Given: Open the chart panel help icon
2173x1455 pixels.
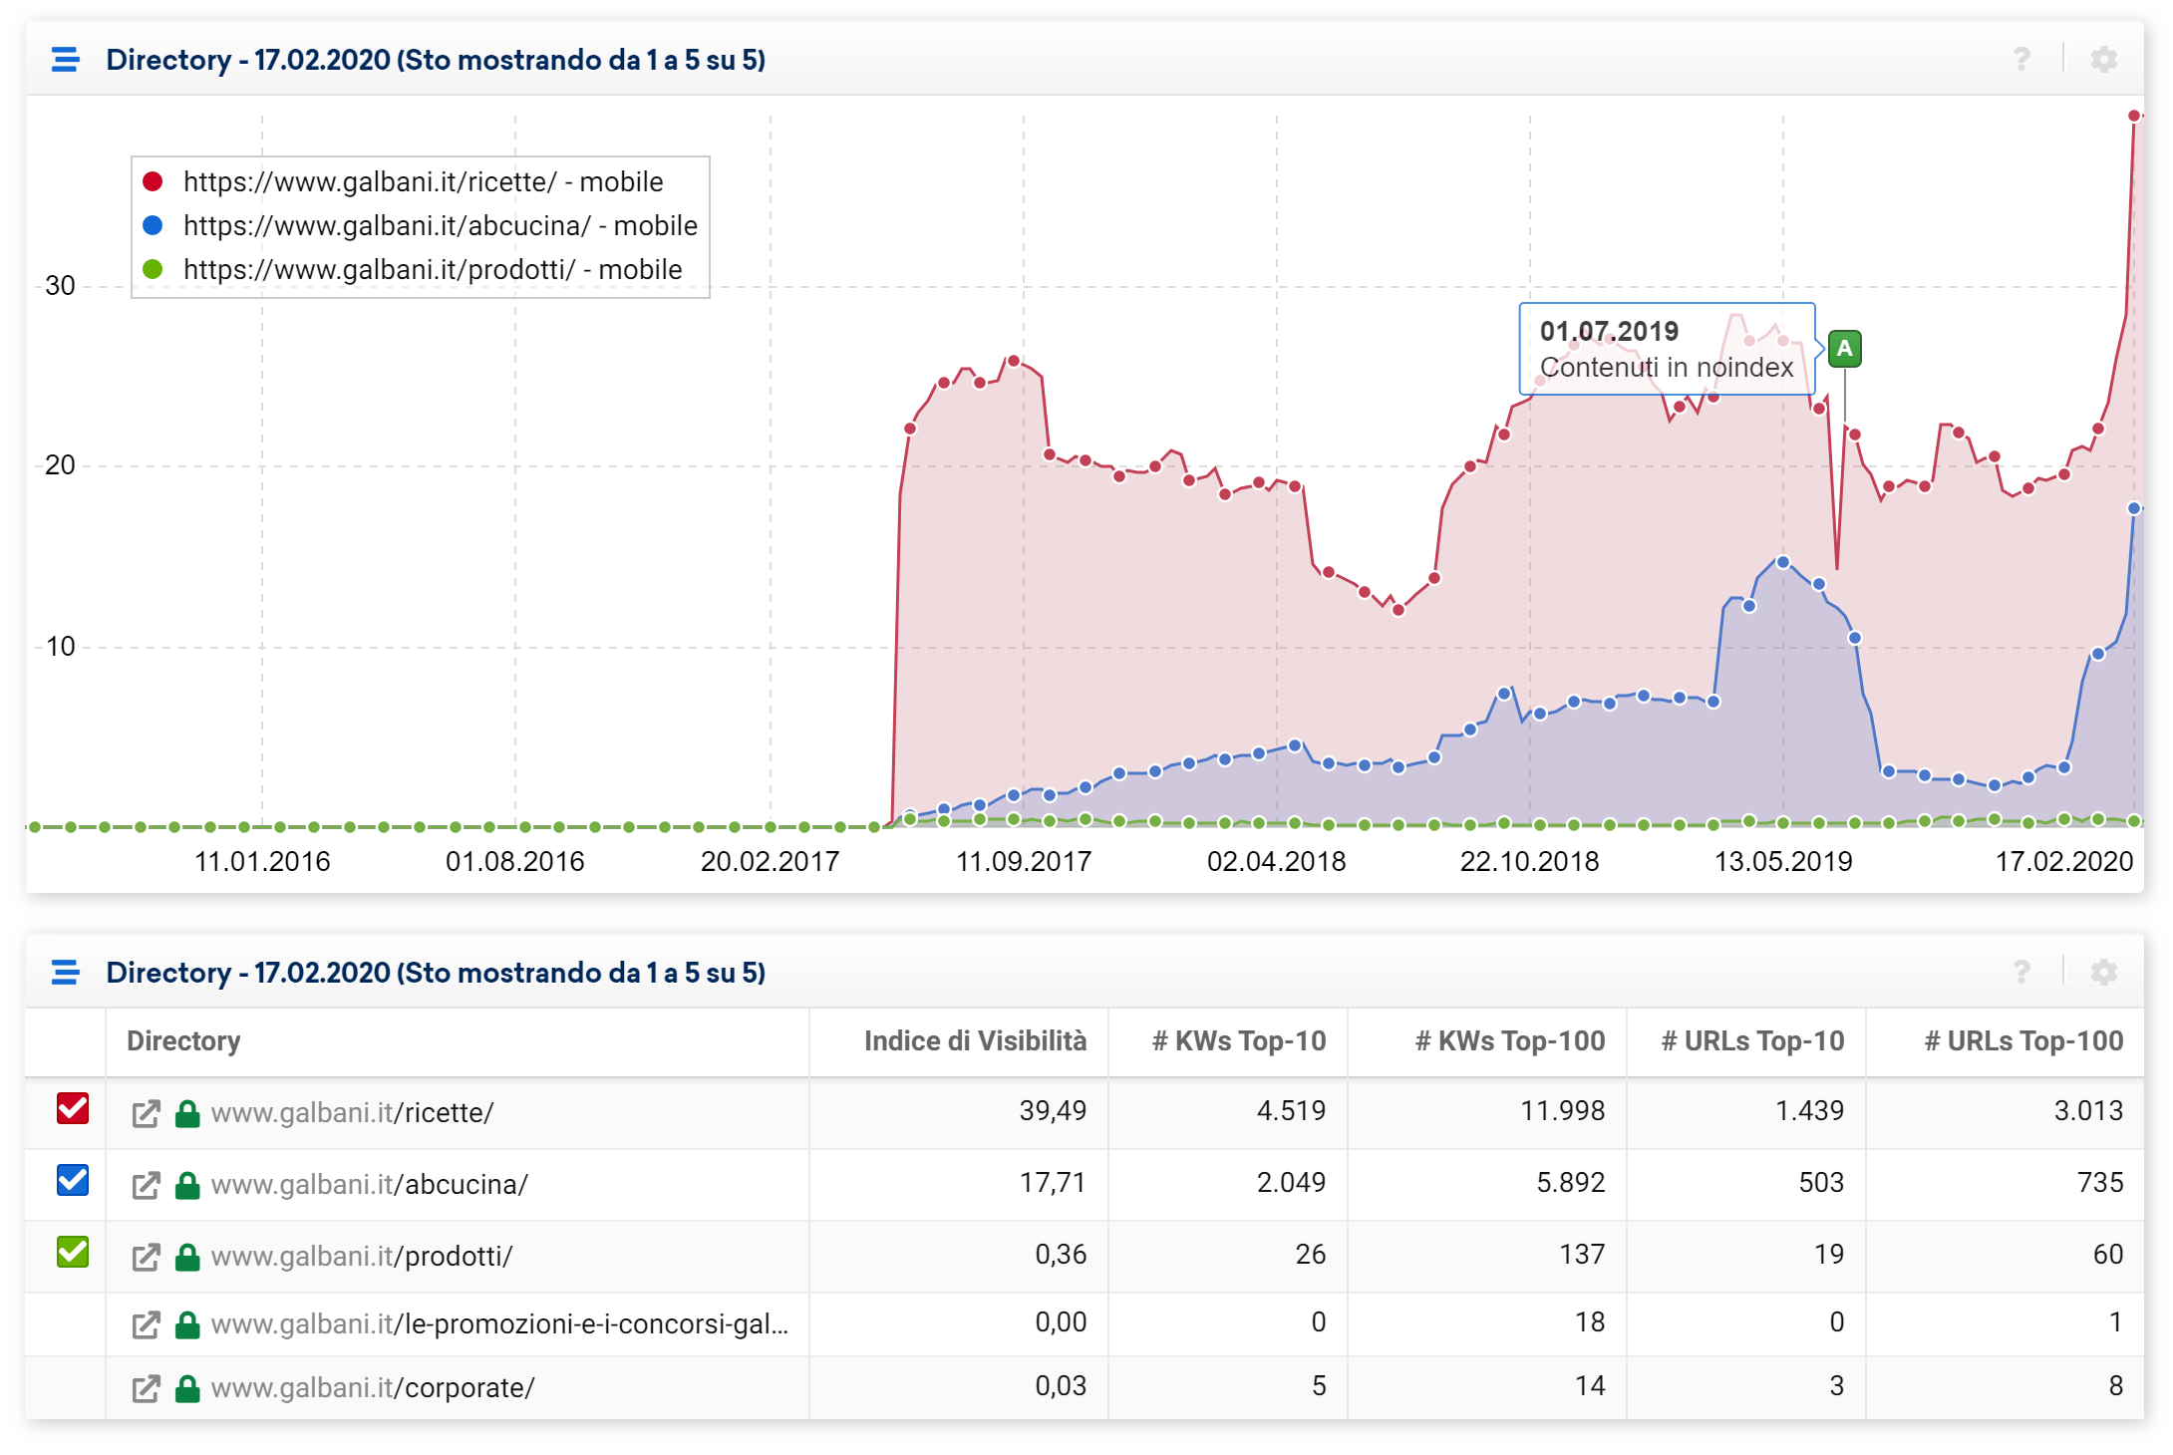Looking at the screenshot, I should (2021, 60).
